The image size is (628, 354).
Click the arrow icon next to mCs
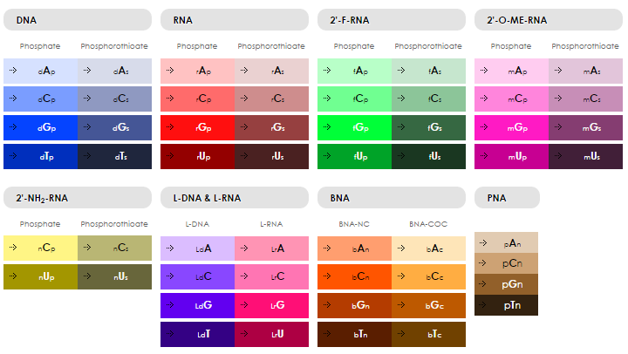click(558, 99)
